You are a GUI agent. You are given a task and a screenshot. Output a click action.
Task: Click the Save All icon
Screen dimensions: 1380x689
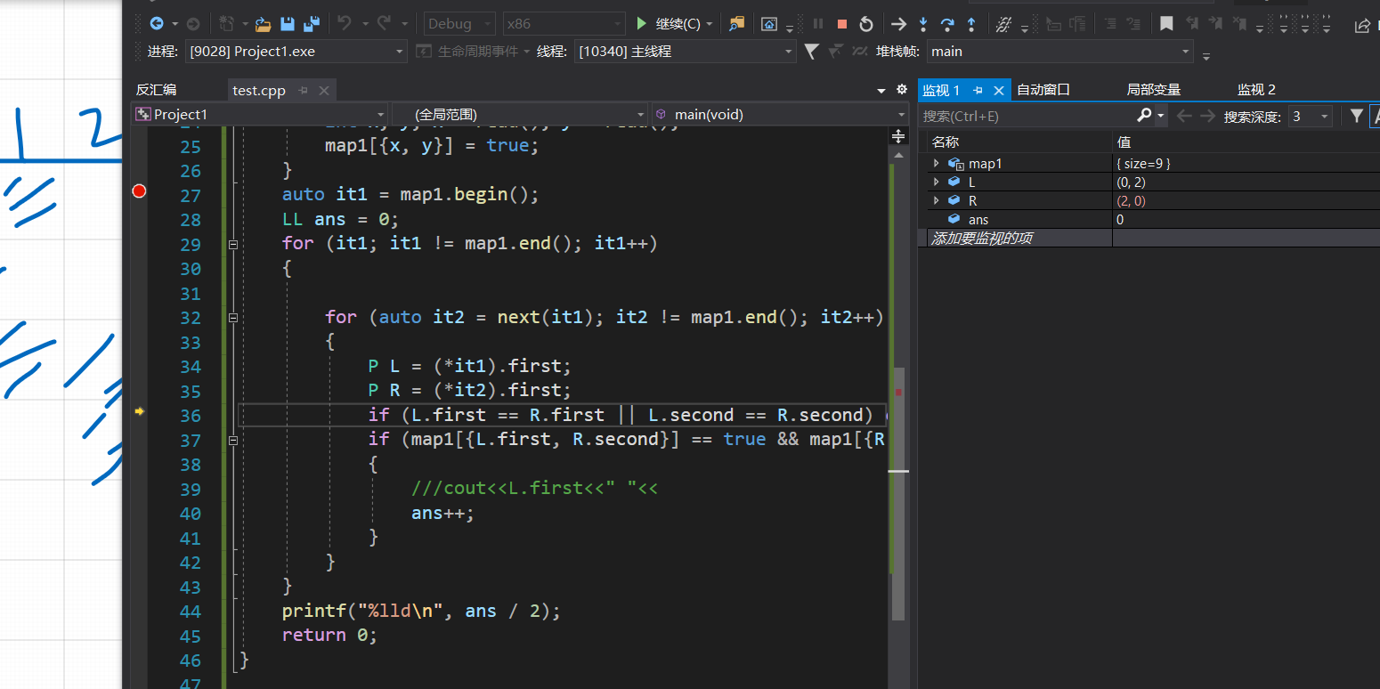[x=312, y=24]
